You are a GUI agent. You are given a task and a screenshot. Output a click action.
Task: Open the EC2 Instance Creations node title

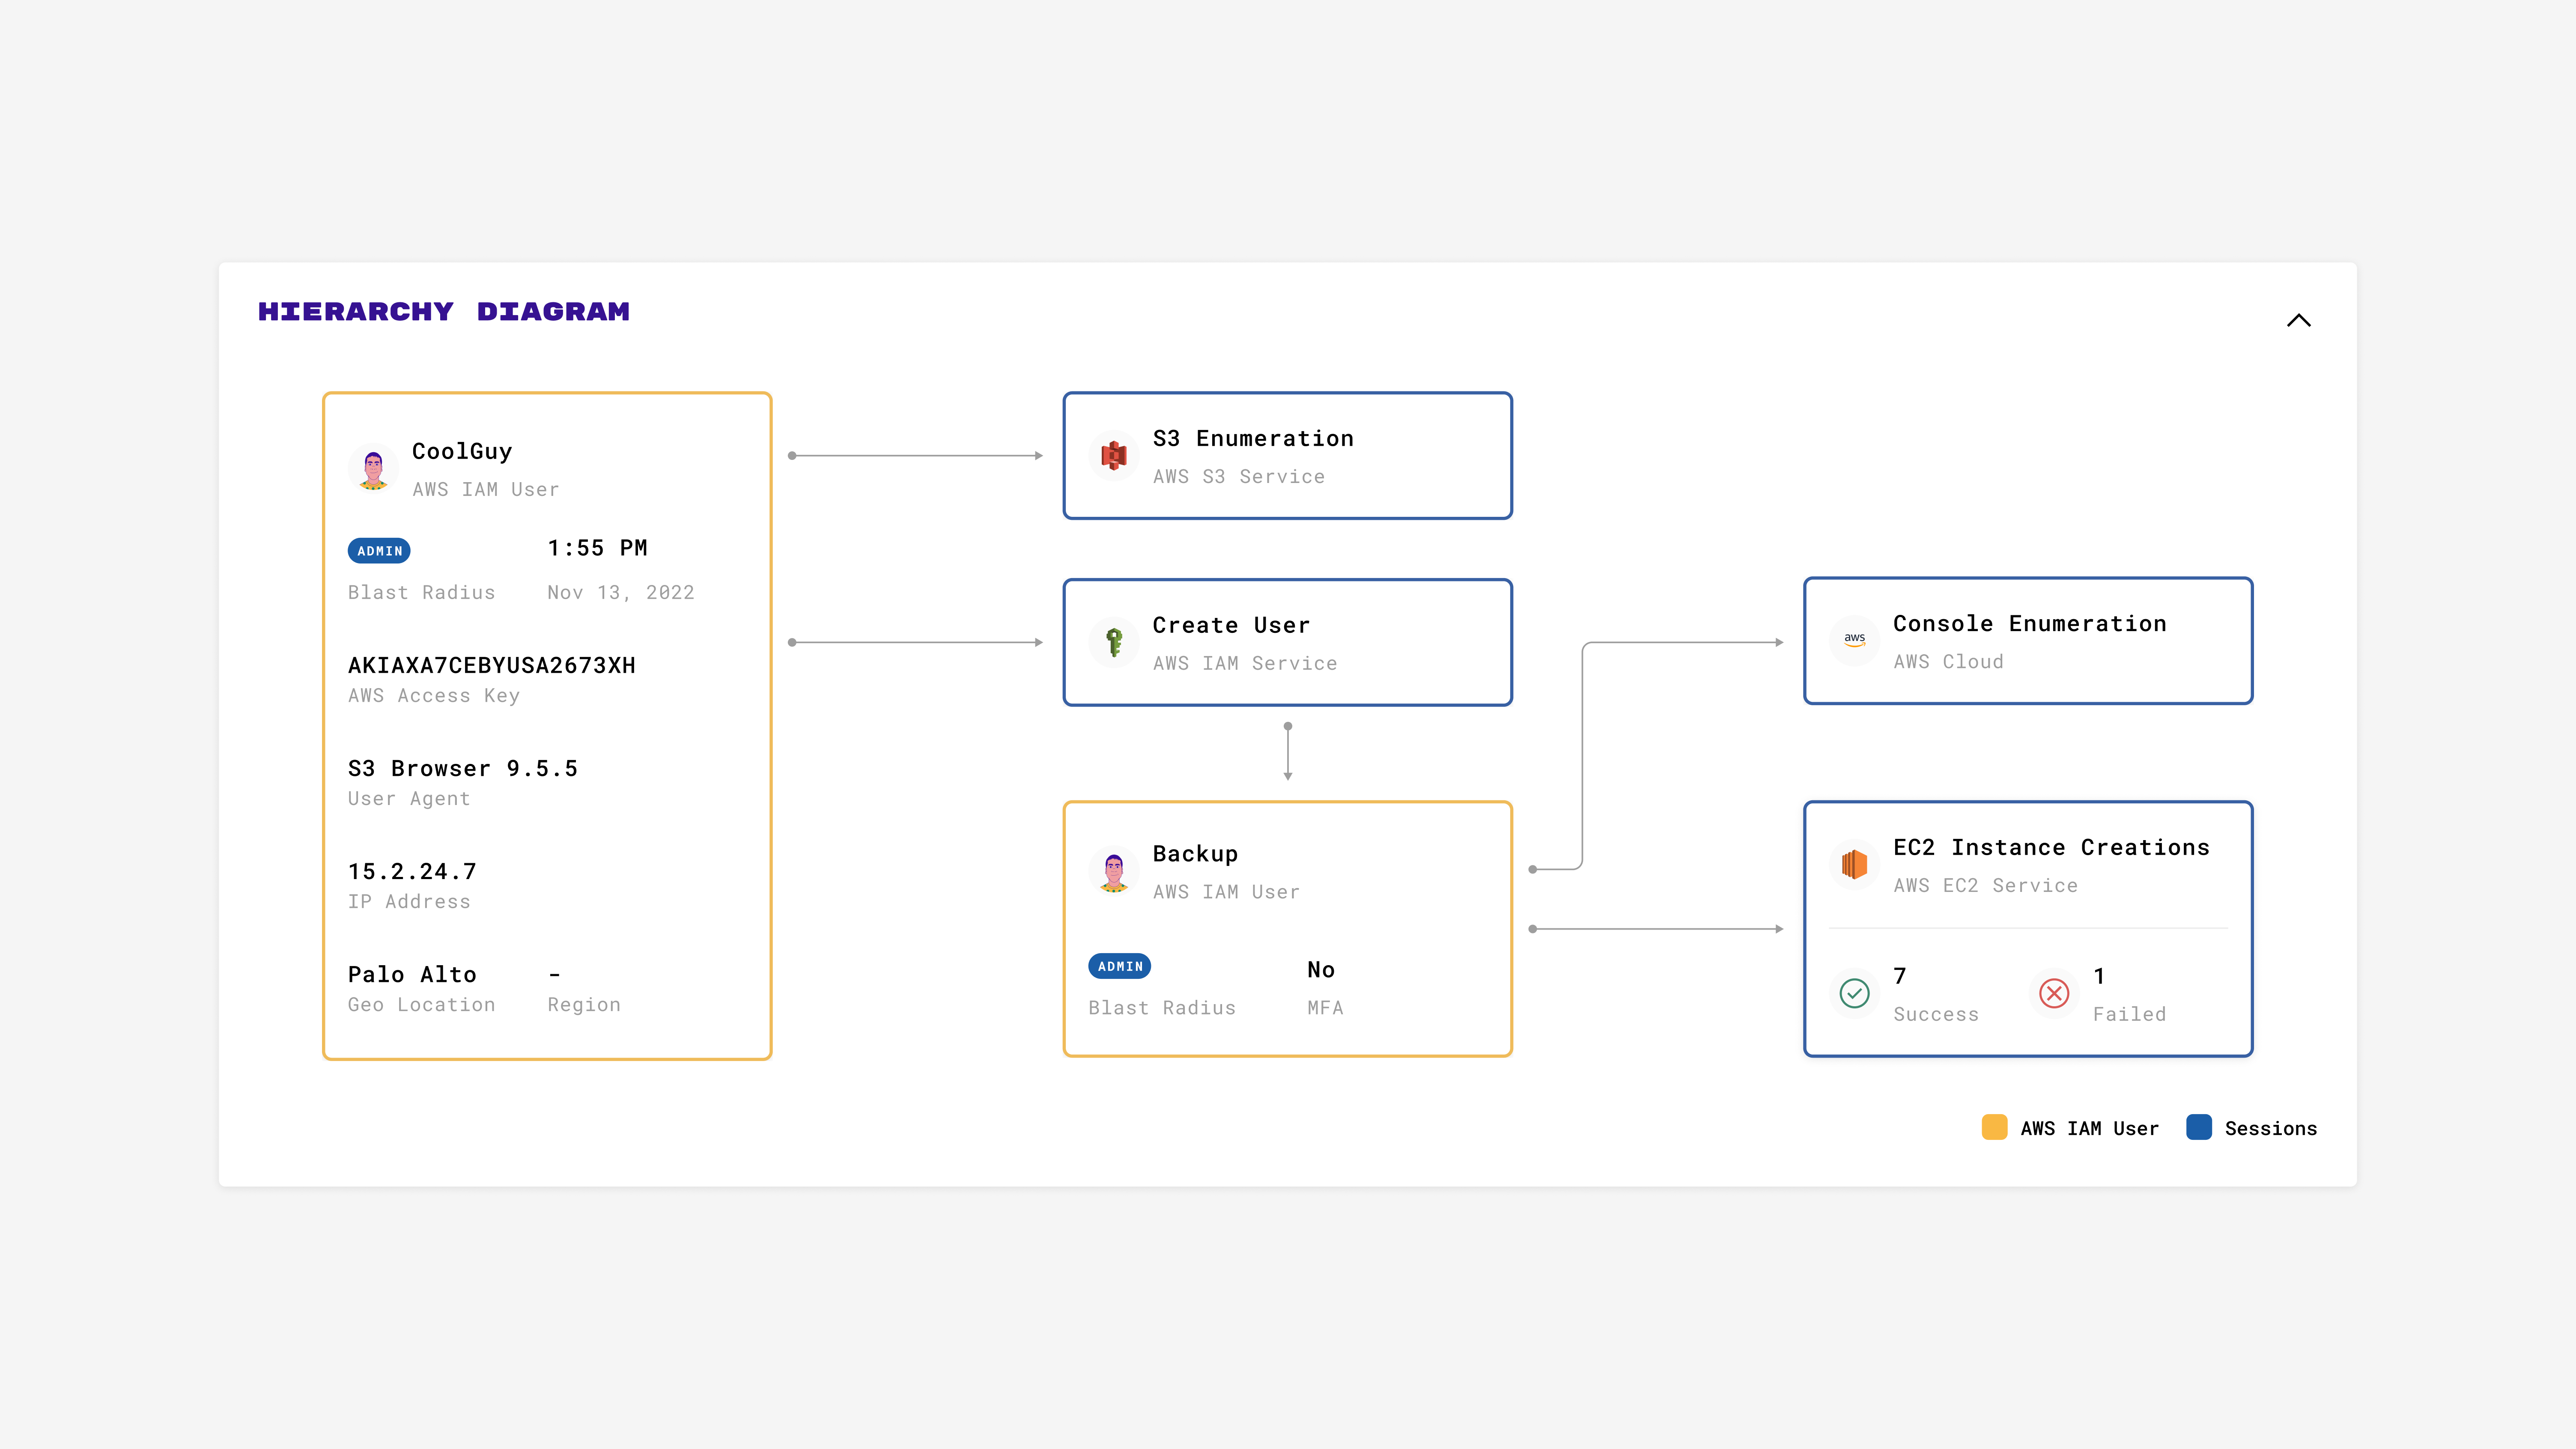[2050, 847]
